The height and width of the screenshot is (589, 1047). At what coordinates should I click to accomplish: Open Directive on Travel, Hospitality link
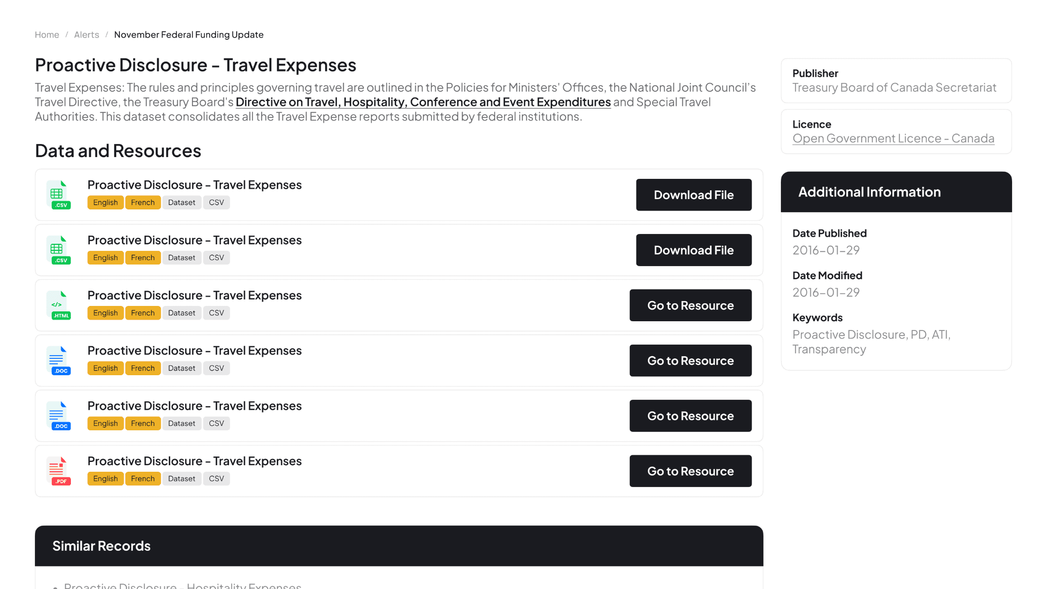[x=423, y=102]
